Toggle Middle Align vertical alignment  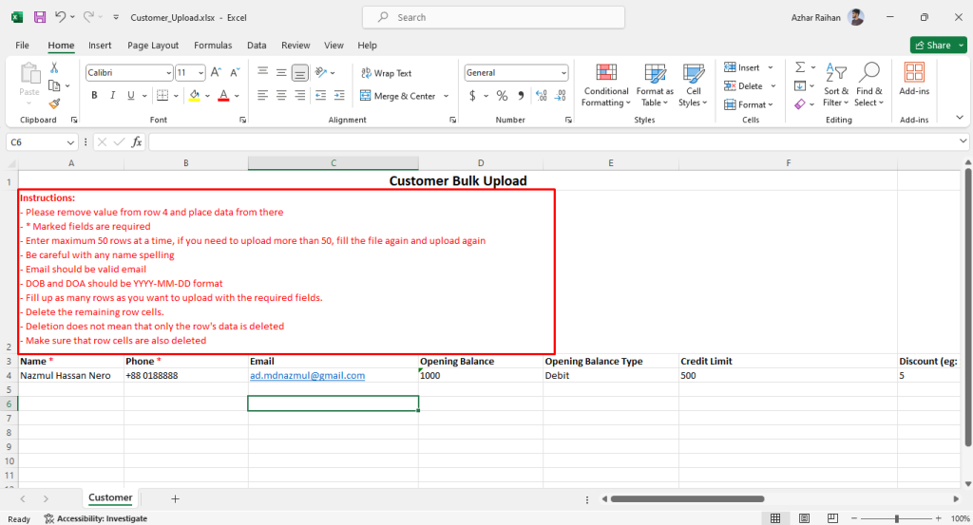coord(281,72)
